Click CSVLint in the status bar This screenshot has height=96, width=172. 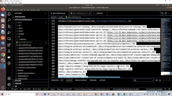46,89
